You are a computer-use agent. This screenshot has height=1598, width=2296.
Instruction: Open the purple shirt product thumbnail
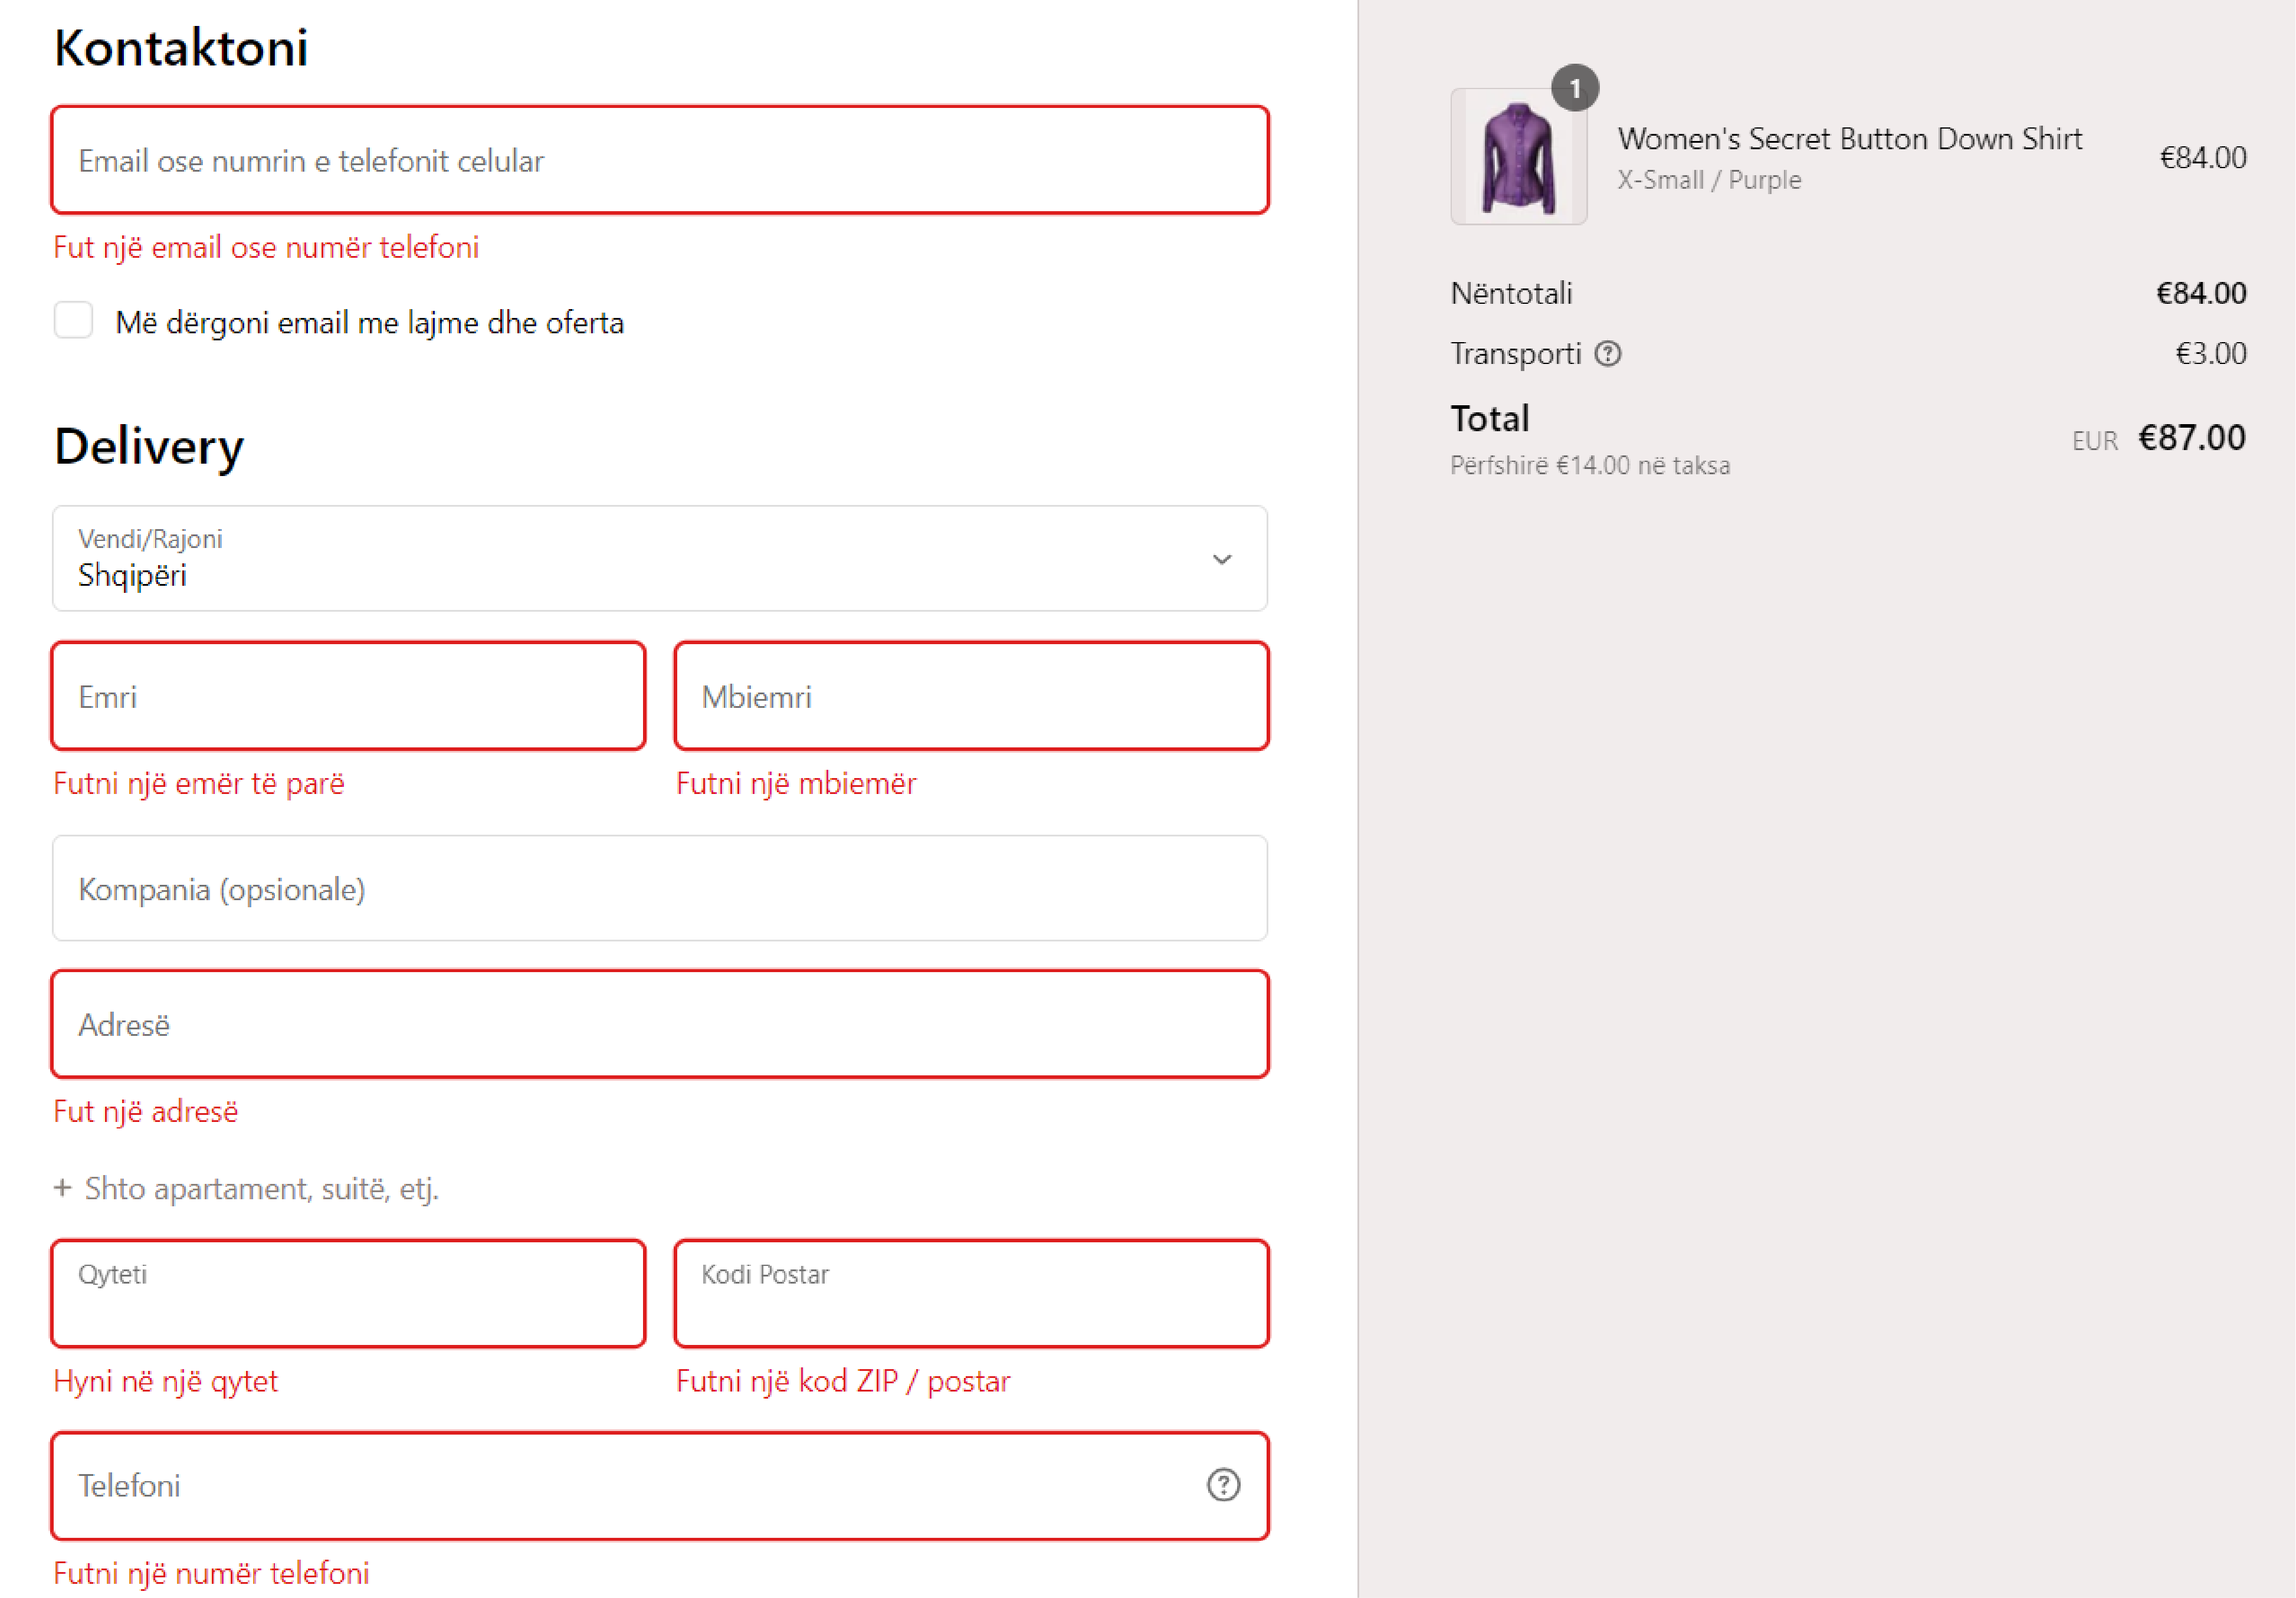pos(1518,158)
